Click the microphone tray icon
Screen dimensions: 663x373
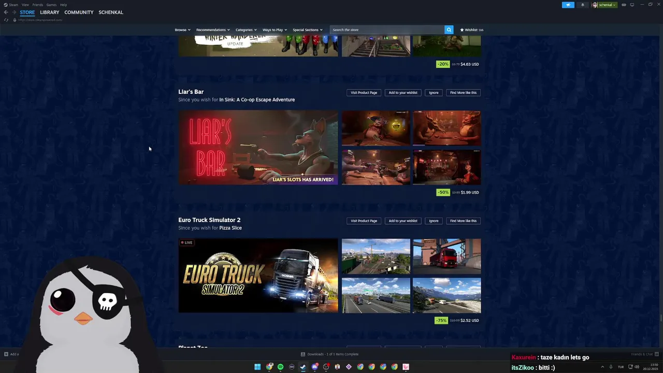611,367
